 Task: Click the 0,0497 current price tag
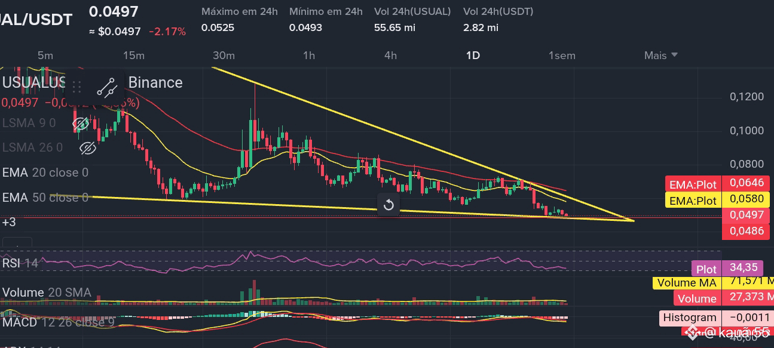(x=746, y=215)
